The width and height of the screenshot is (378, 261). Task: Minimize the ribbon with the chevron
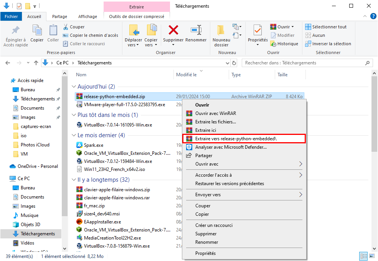[365, 16]
